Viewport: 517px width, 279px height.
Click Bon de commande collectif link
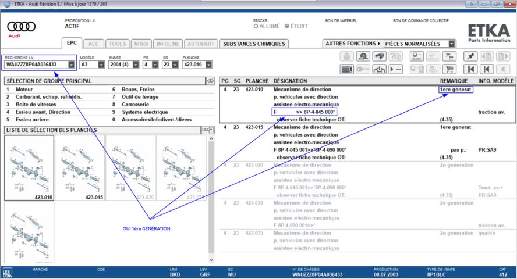pos(421,20)
